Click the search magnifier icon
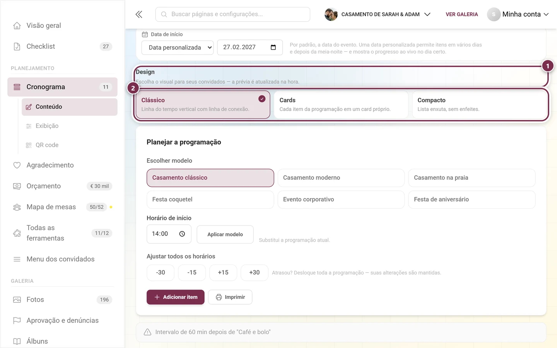The height and width of the screenshot is (348, 557). (x=164, y=14)
